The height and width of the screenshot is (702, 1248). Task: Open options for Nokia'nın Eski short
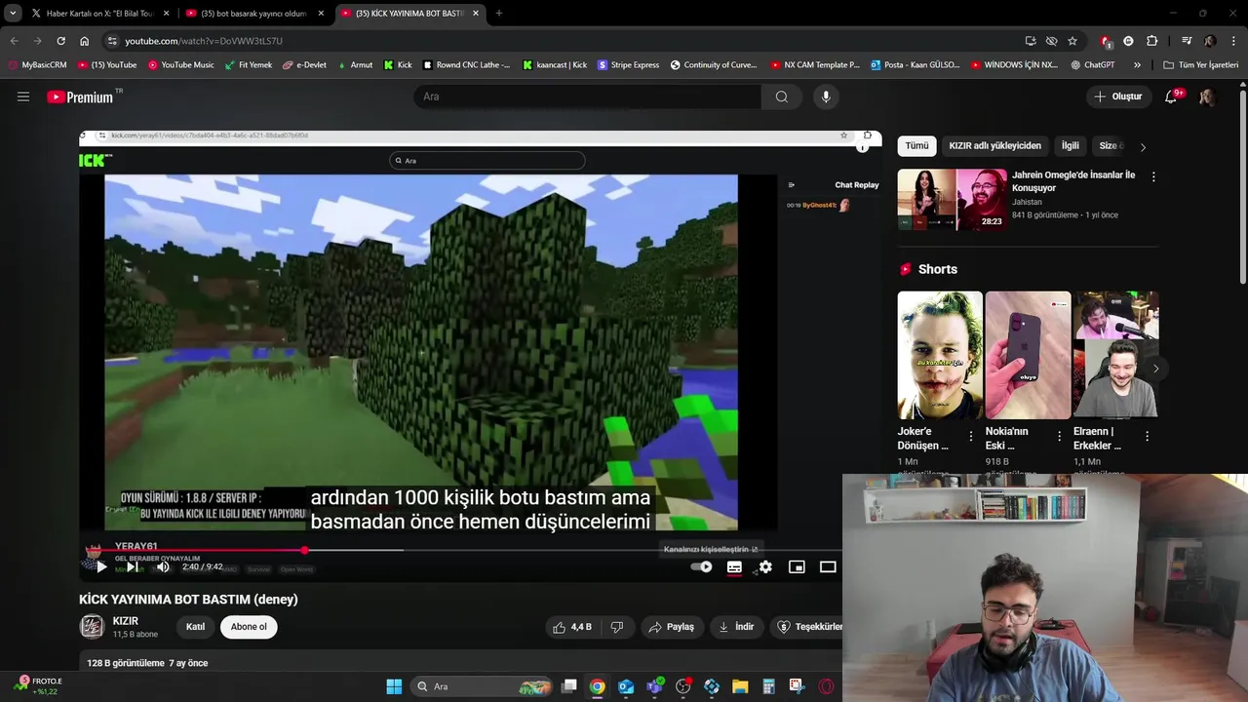1059,437
